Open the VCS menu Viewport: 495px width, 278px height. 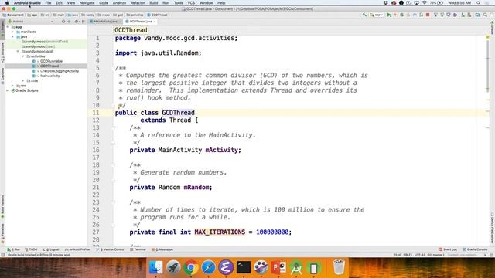tap(191, 3)
